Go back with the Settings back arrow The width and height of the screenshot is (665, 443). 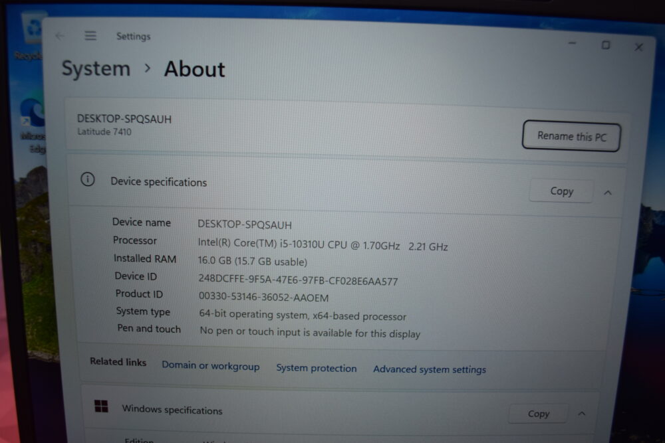59,36
